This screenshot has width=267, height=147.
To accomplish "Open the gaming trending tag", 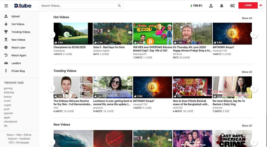I will [8, 88].
